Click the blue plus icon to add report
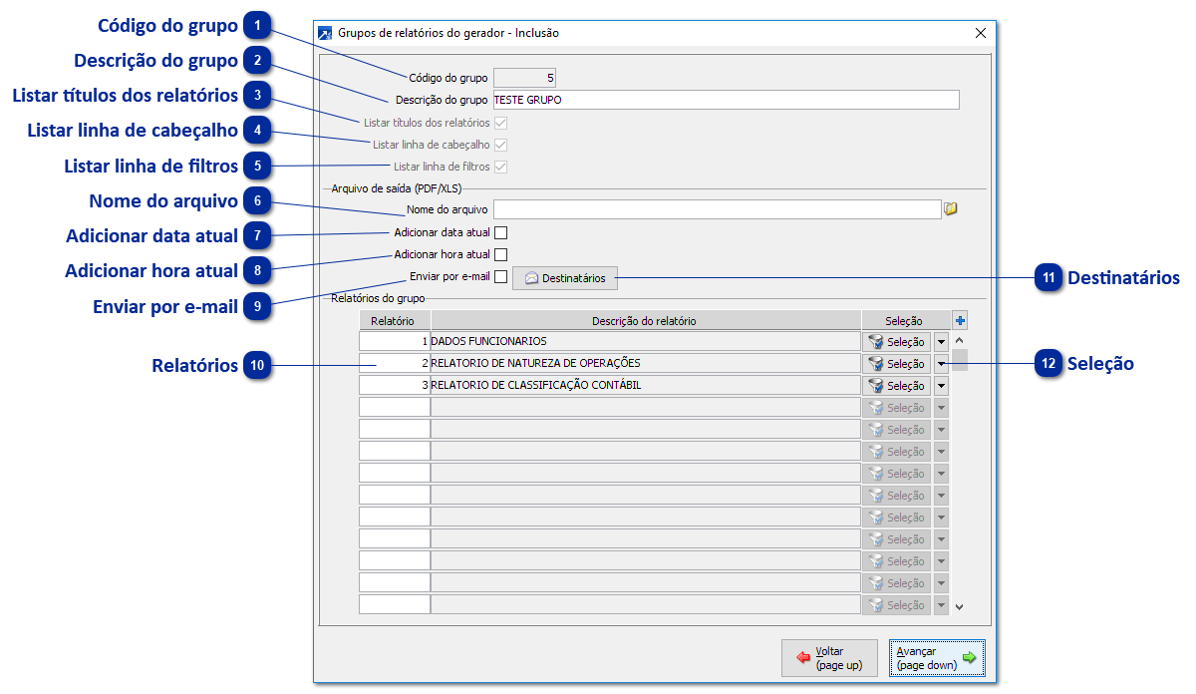The width and height of the screenshot is (1196, 694). [x=960, y=320]
